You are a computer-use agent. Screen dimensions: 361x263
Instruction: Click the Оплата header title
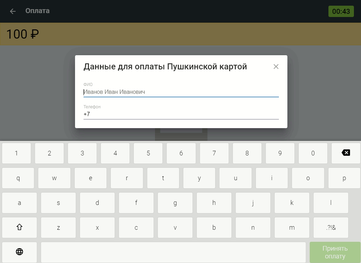(x=37, y=11)
